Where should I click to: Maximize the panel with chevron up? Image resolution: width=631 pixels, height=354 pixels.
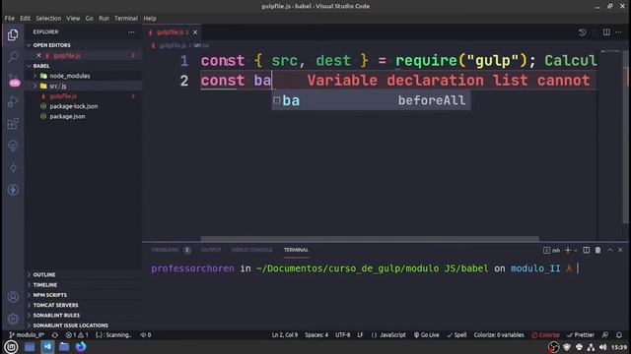[x=610, y=250]
